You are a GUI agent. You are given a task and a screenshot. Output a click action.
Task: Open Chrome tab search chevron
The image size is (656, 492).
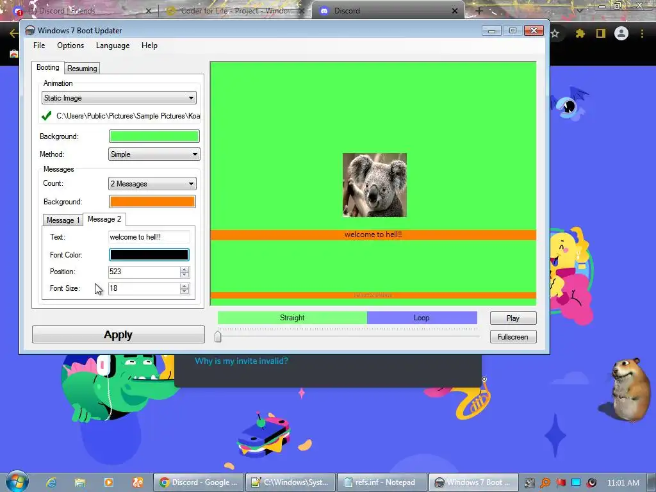tap(580, 11)
